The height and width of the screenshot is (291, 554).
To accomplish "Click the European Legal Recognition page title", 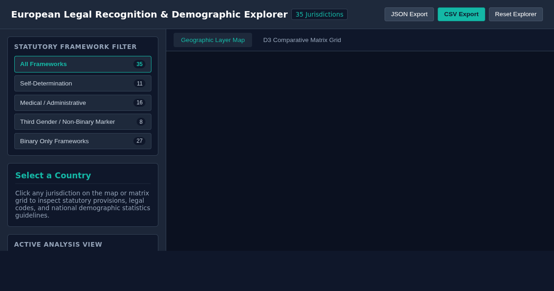I will point(149,14).
